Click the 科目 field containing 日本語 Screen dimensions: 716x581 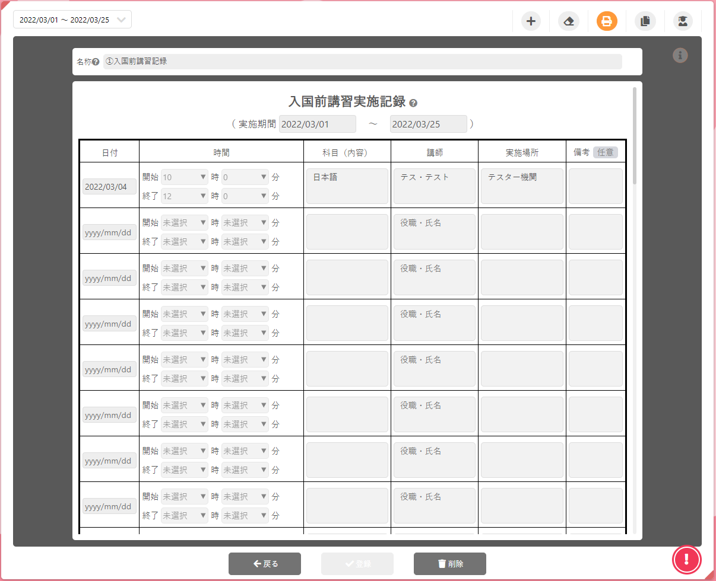pos(347,186)
